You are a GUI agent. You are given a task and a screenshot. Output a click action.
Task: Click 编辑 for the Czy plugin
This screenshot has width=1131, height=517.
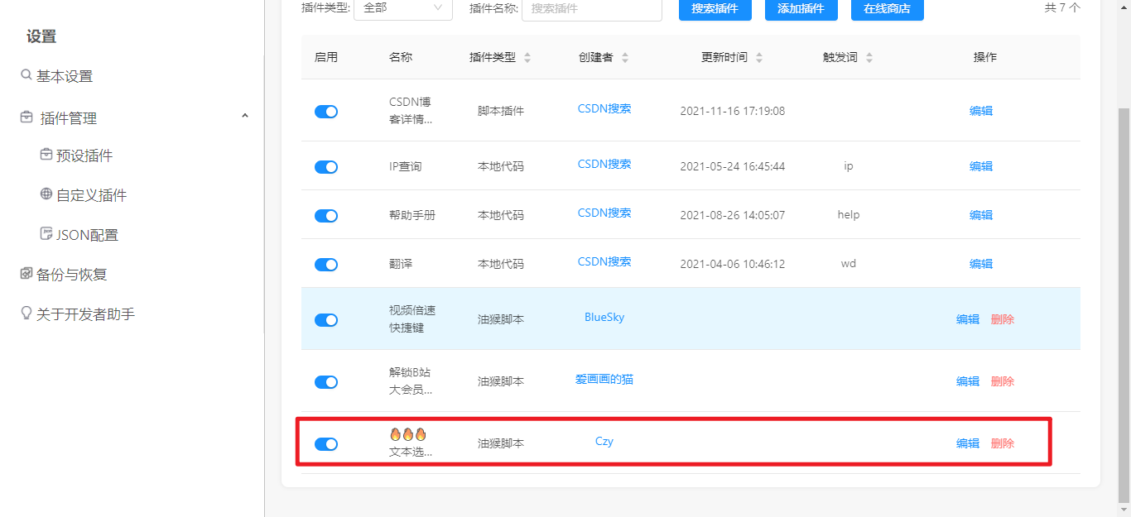968,443
